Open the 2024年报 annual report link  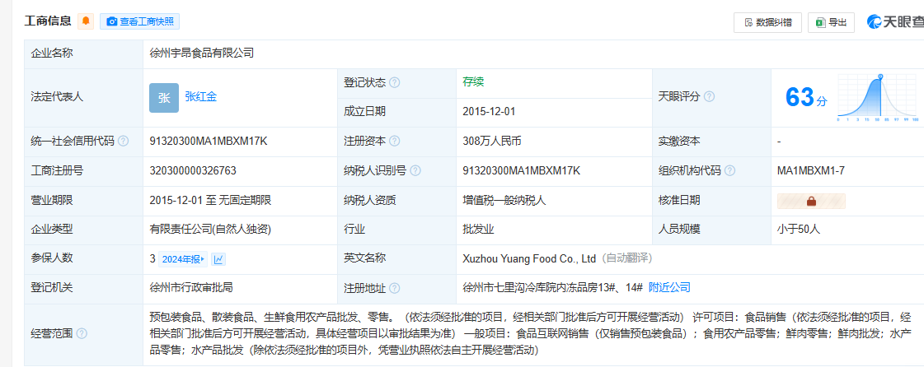point(183,258)
